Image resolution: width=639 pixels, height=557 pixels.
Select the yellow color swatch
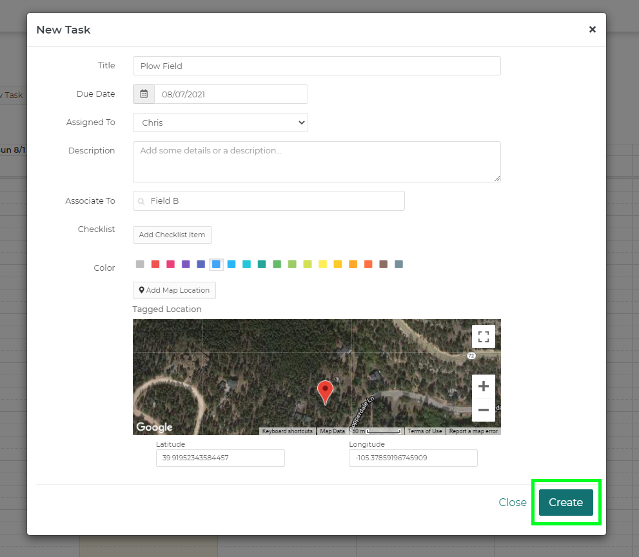[323, 264]
